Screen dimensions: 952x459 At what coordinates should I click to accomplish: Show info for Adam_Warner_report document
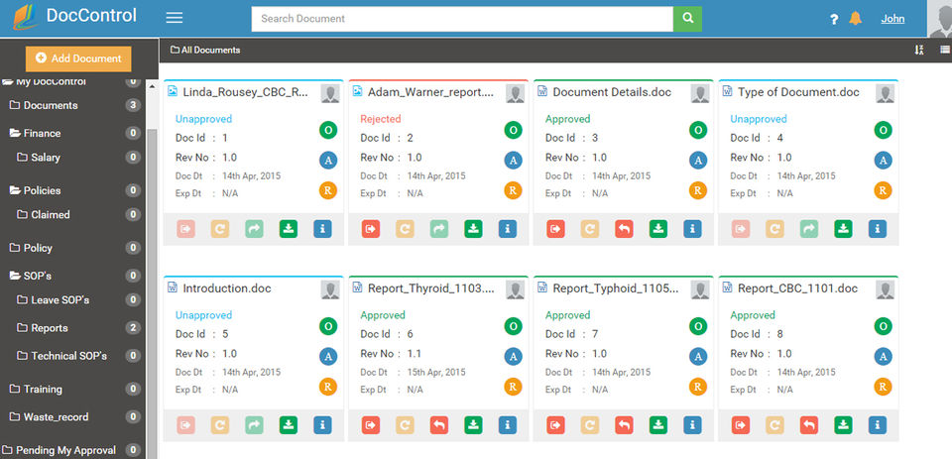pos(508,229)
